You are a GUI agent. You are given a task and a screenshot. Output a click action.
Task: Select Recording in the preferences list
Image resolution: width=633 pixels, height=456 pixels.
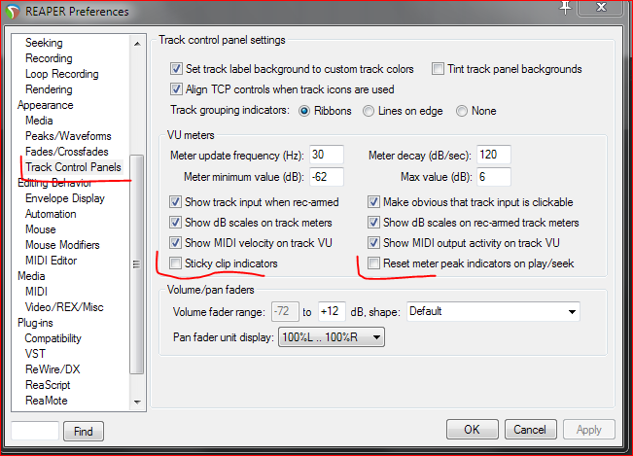(x=49, y=58)
